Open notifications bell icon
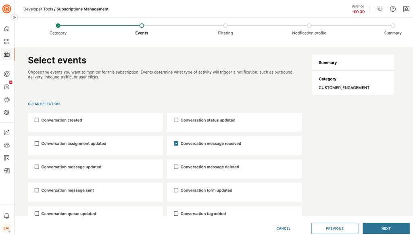The height and width of the screenshot is (235, 413). (x=6, y=216)
